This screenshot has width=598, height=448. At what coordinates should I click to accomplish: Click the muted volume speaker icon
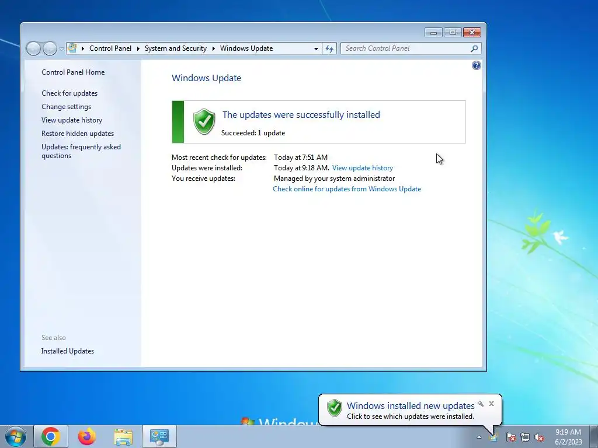tap(539, 437)
